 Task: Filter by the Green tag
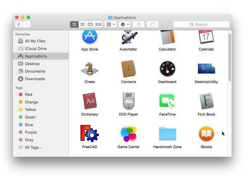[x=41, y=117]
